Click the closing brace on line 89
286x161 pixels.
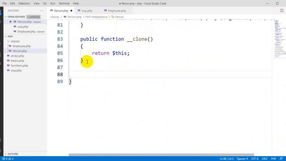coord(70,81)
